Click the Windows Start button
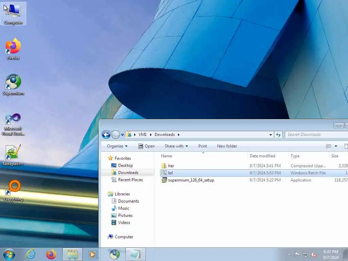The width and height of the screenshot is (348, 261). (x=9, y=254)
